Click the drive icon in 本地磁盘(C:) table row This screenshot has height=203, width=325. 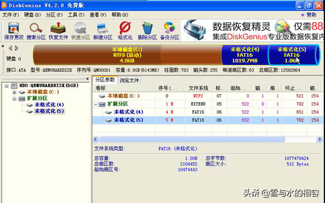pyautogui.click(x=102, y=96)
